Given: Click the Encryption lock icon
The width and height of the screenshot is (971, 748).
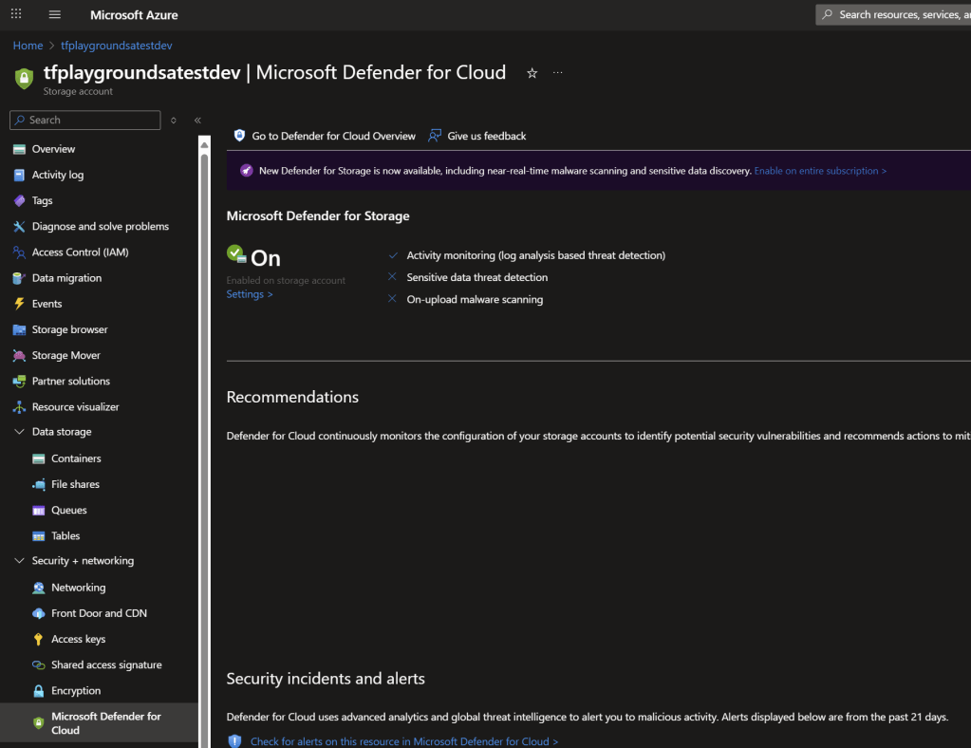Looking at the screenshot, I should (39, 691).
